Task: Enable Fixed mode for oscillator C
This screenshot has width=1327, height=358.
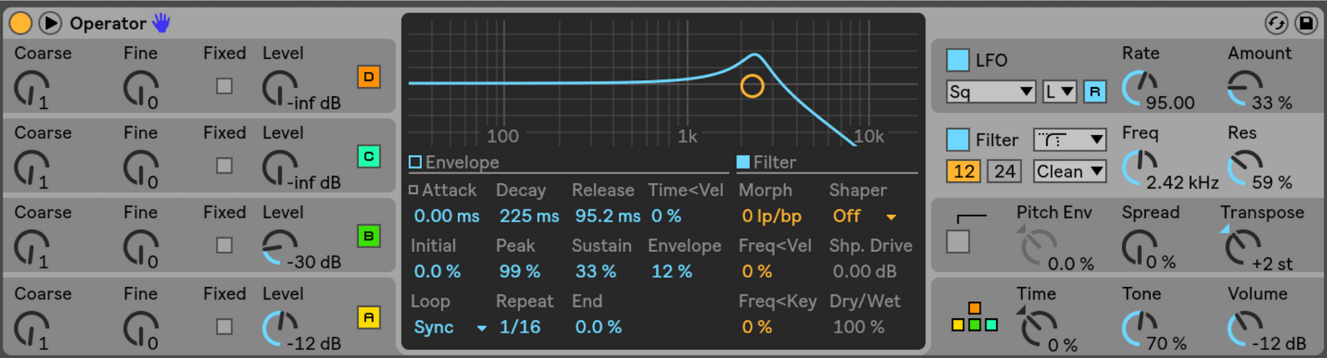Action: tap(224, 166)
